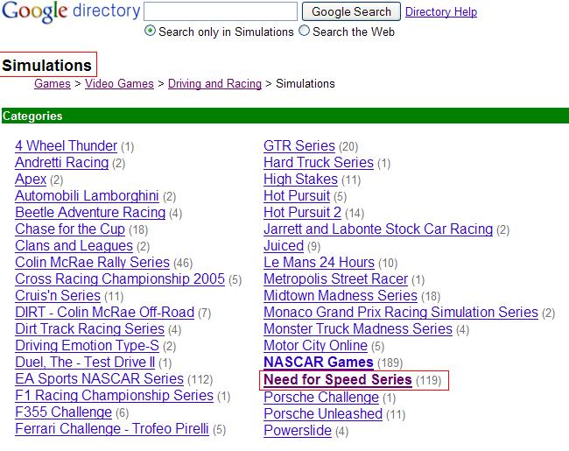Image resolution: width=569 pixels, height=451 pixels.
Task: Open the Driving Emotion Type-S category
Action: [x=87, y=346]
